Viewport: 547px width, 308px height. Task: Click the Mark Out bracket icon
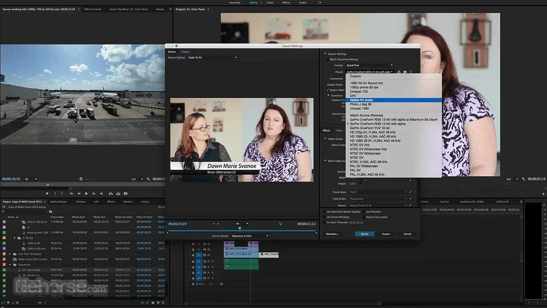point(62,193)
